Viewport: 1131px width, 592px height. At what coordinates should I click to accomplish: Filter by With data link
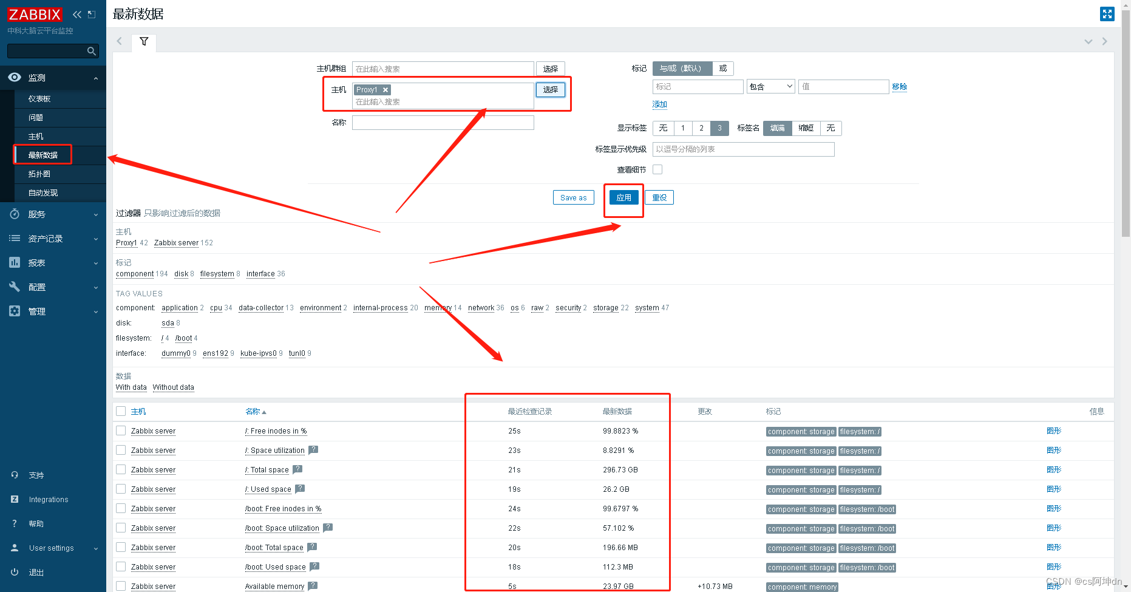pyautogui.click(x=131, y=387)
